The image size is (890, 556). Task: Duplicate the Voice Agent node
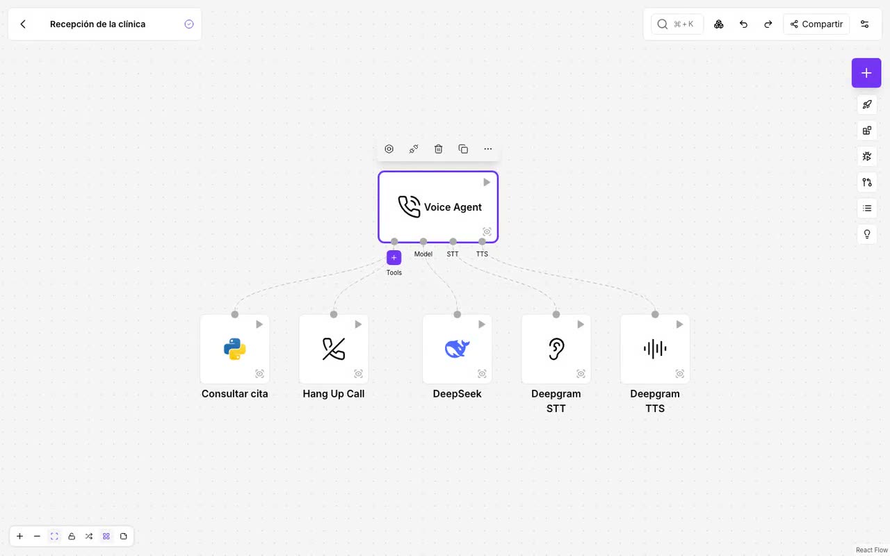tap(463, 149)
